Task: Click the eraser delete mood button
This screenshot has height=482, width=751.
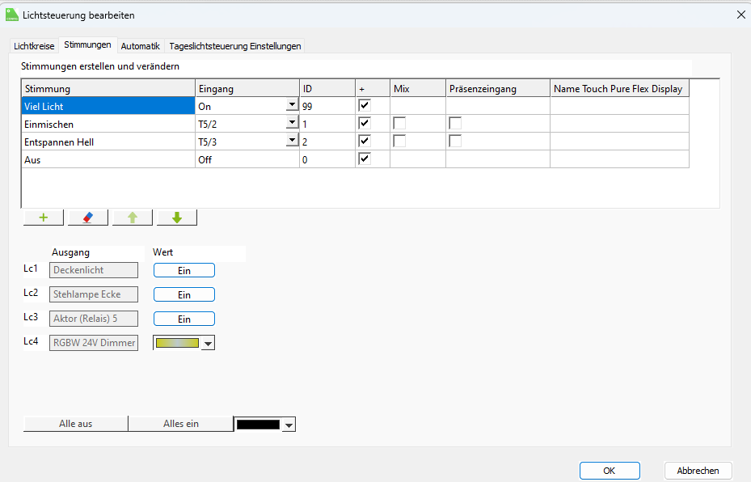Action: click(x=88, y=218)
